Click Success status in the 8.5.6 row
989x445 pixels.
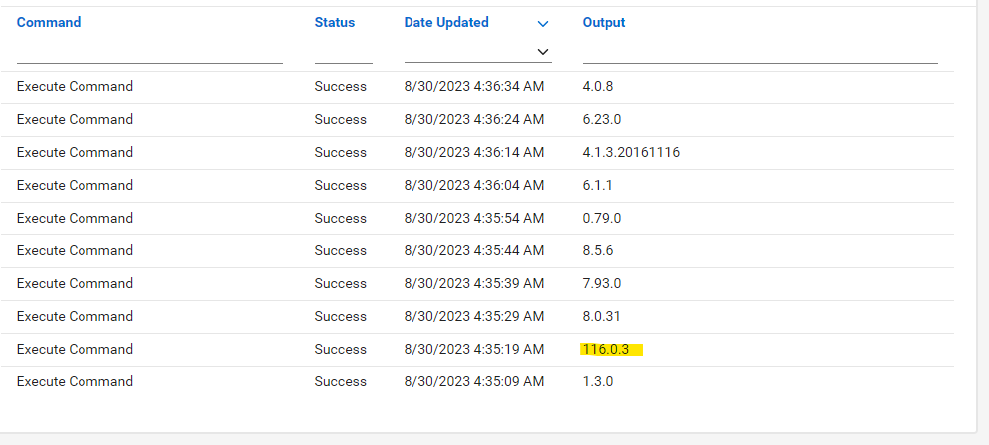pyautogui.click(x=340, y=250)
